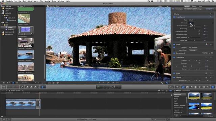The height and width of the screenshot is (121, 216).
Task: Open the Mark menu
Action: pos(36,1)
